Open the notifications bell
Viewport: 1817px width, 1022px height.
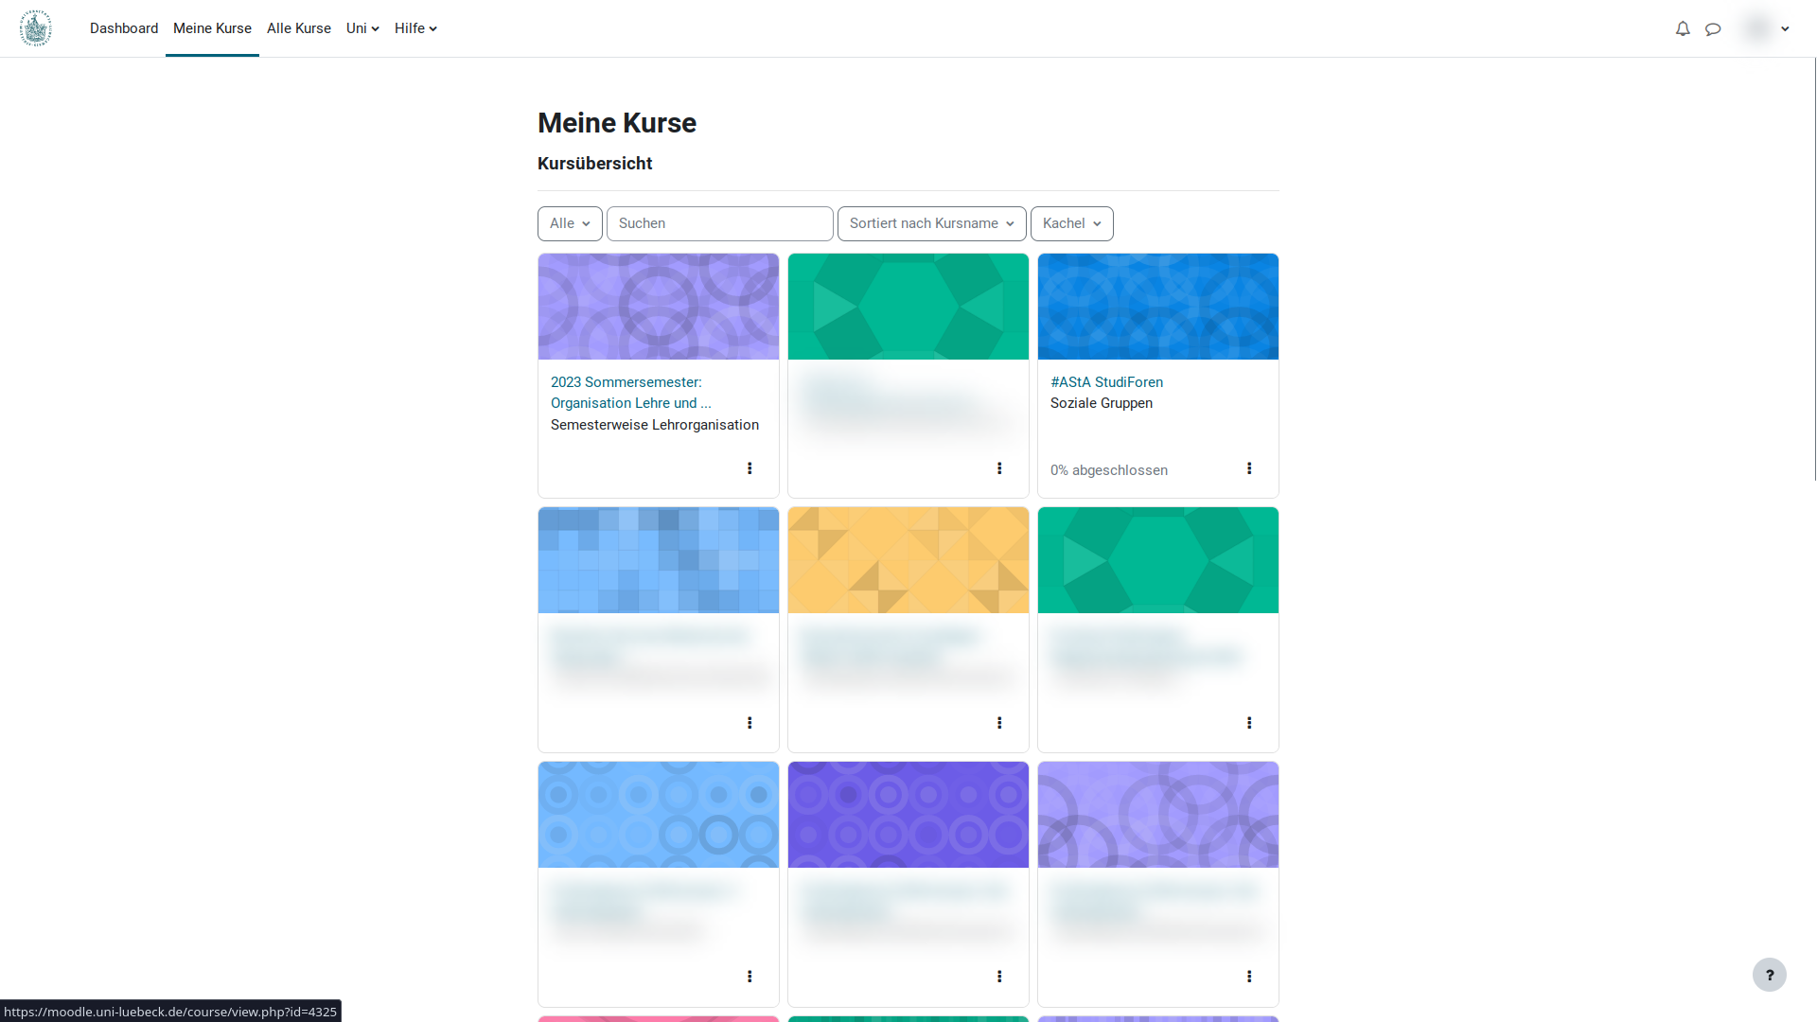tap(1683, 28)
